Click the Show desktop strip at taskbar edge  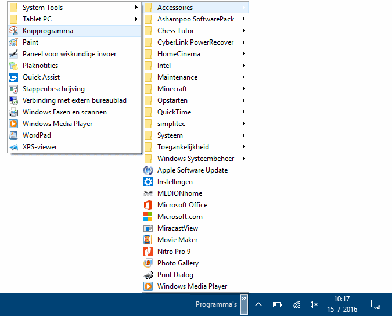coord(390,304)
